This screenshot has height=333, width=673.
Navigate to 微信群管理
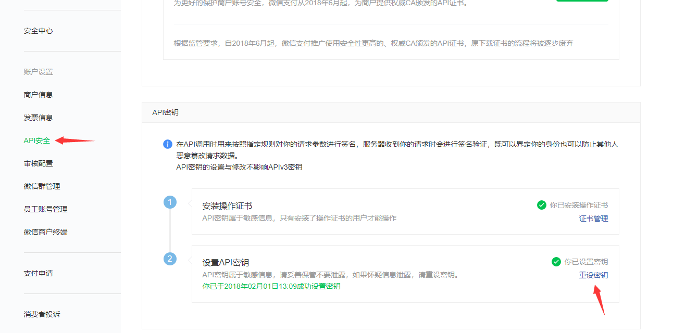42,186
